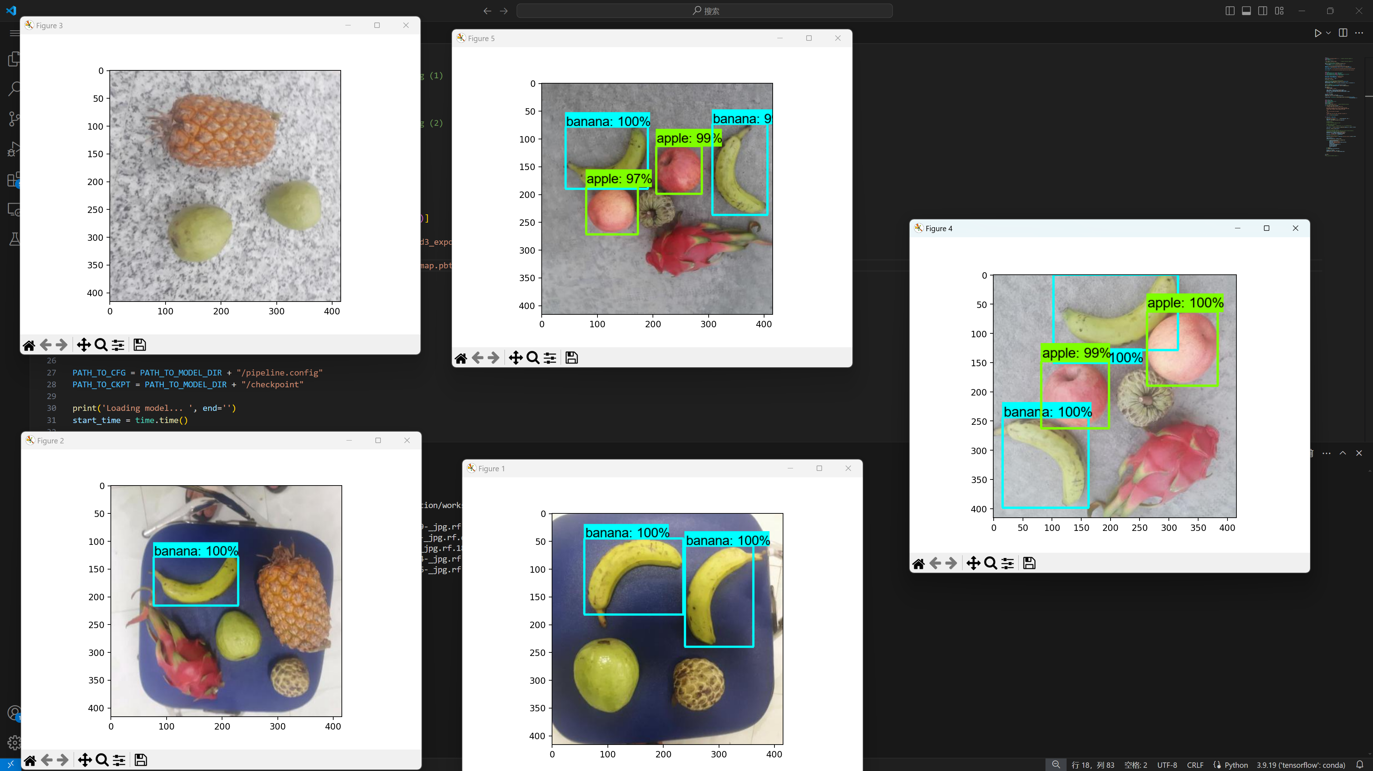The image size is (1373, 771).
Task: Open VS Code Search sidebar icon
Action: (x=14, y=88)
